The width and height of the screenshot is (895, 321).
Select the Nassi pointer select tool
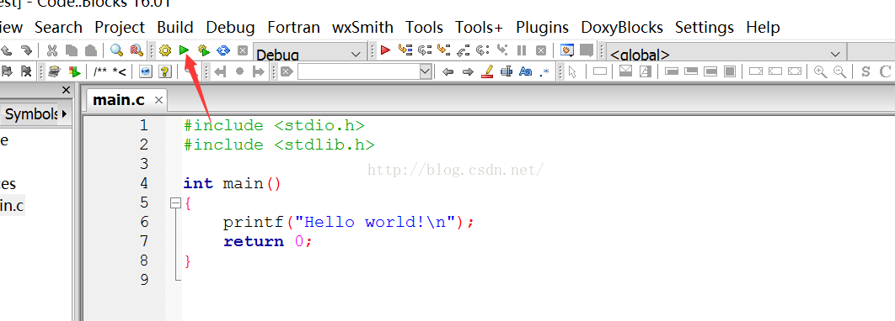tap(573, 71)
